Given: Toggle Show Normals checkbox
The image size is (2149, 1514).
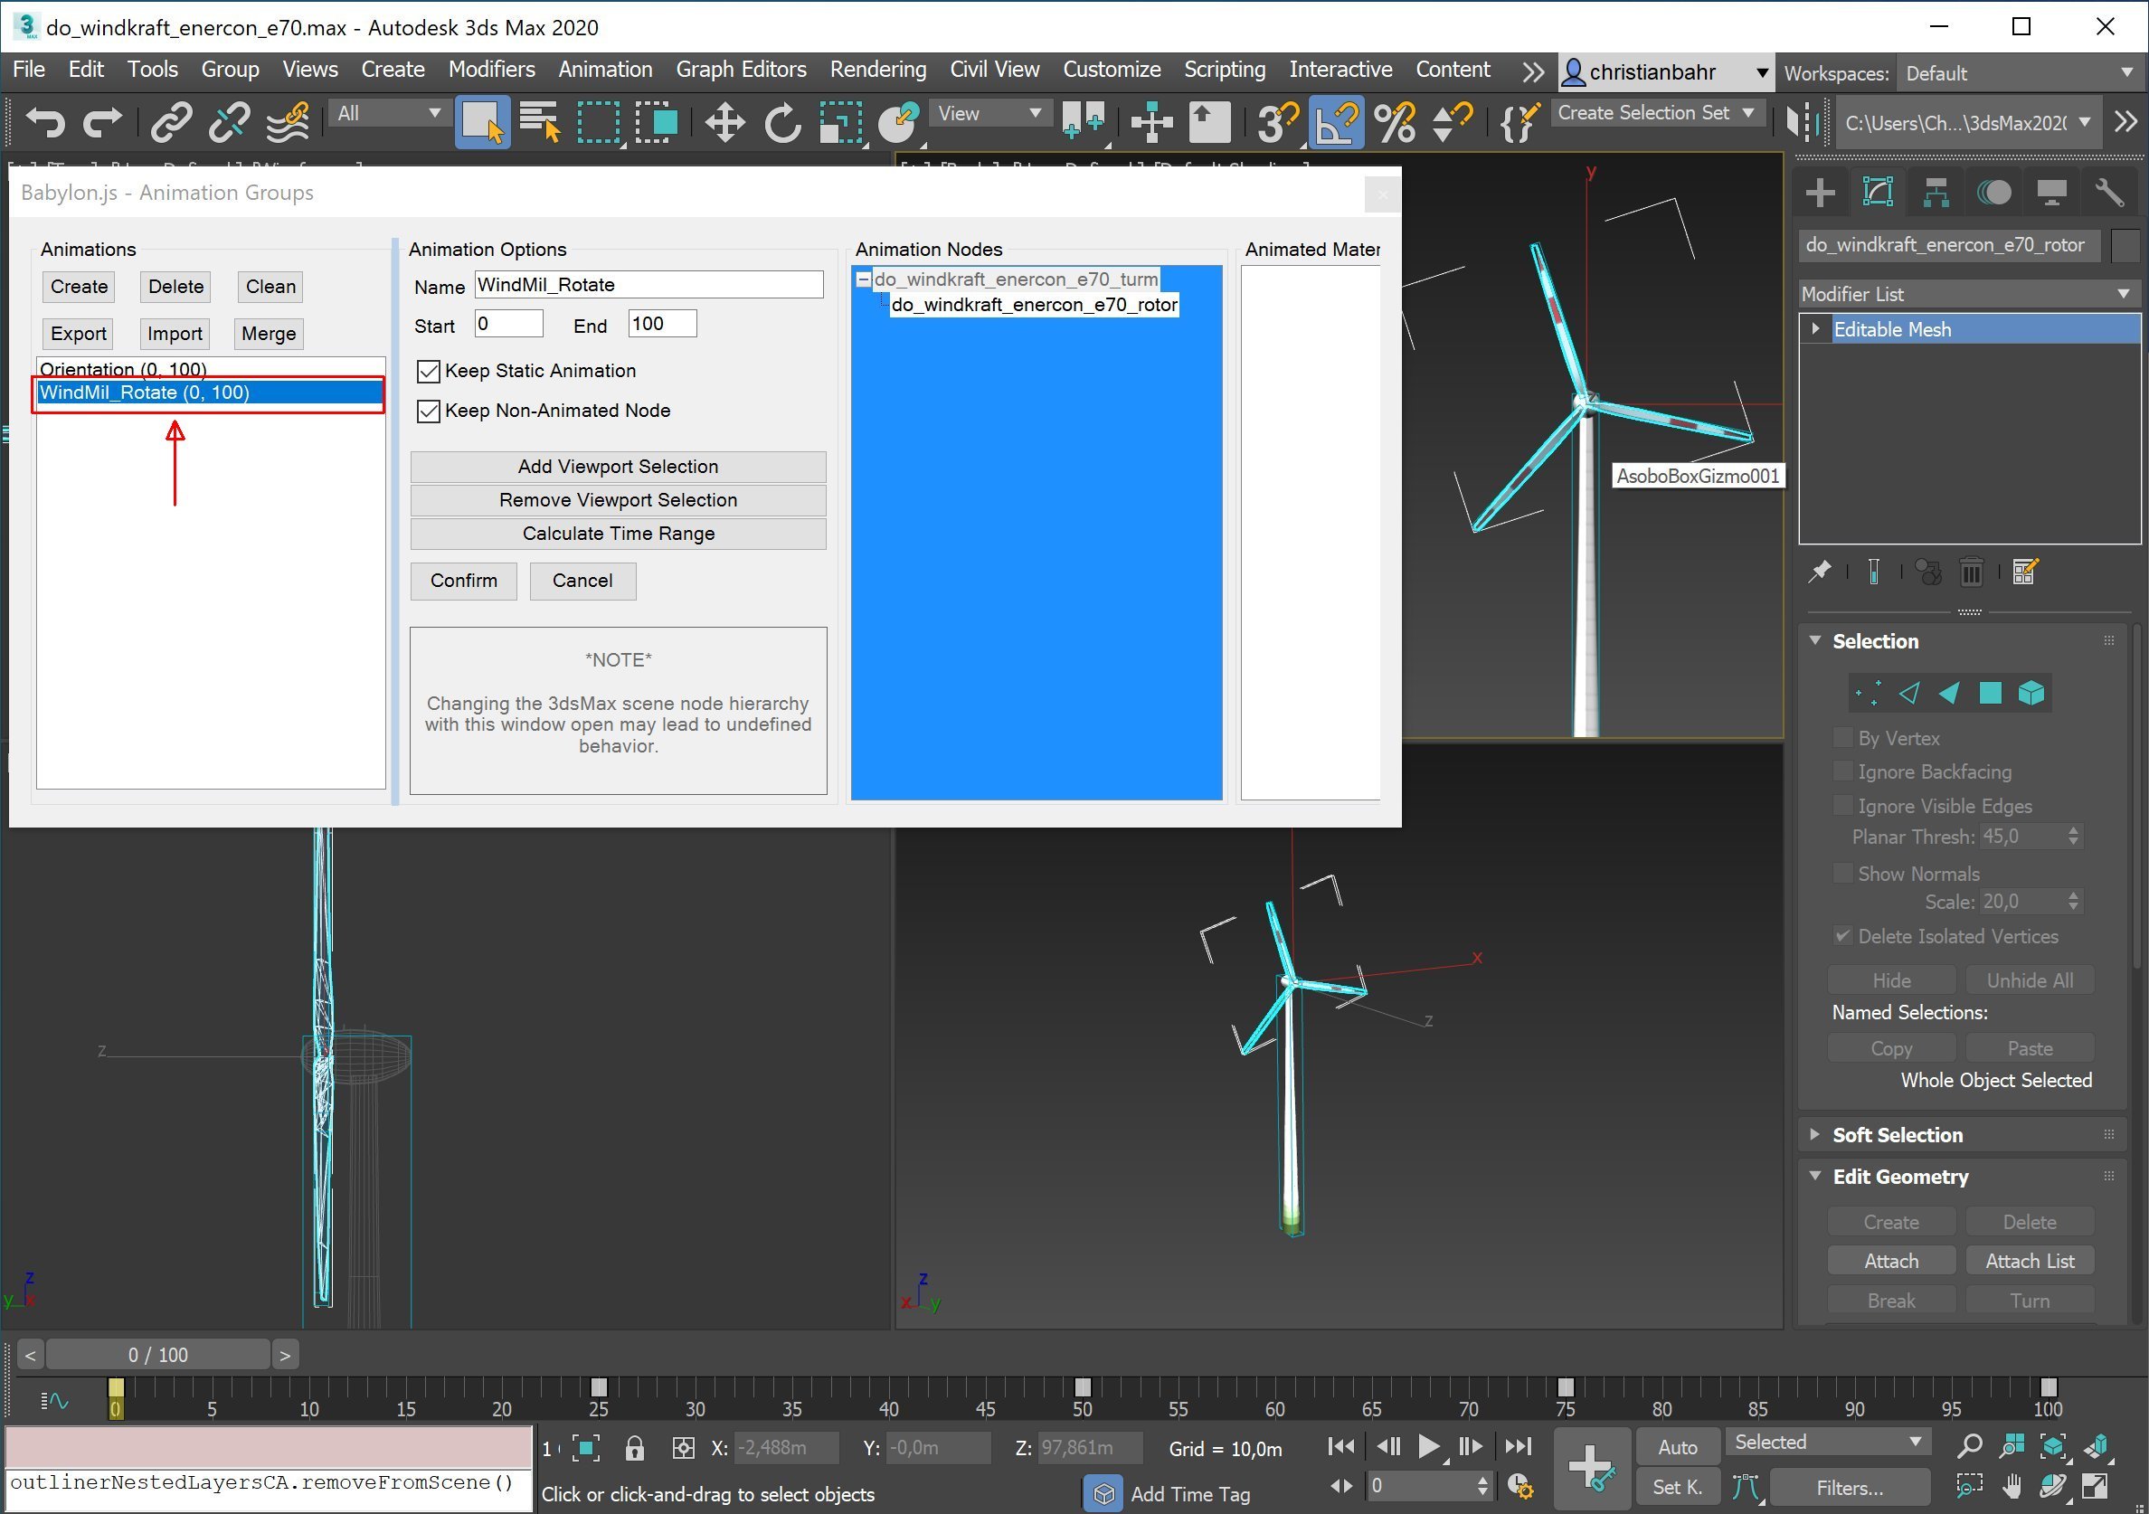Looking at the screenshot, I should pos(1843,873).
